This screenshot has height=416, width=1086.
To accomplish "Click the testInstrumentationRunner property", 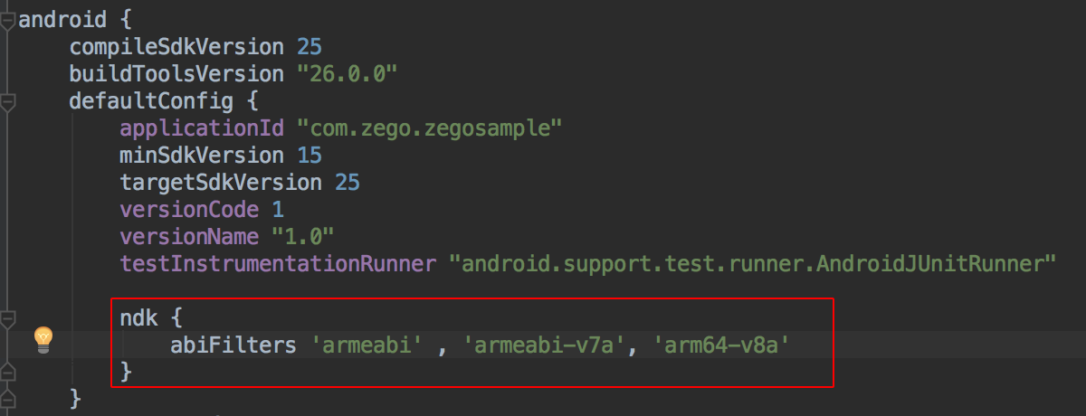I will tap(278, 264).
